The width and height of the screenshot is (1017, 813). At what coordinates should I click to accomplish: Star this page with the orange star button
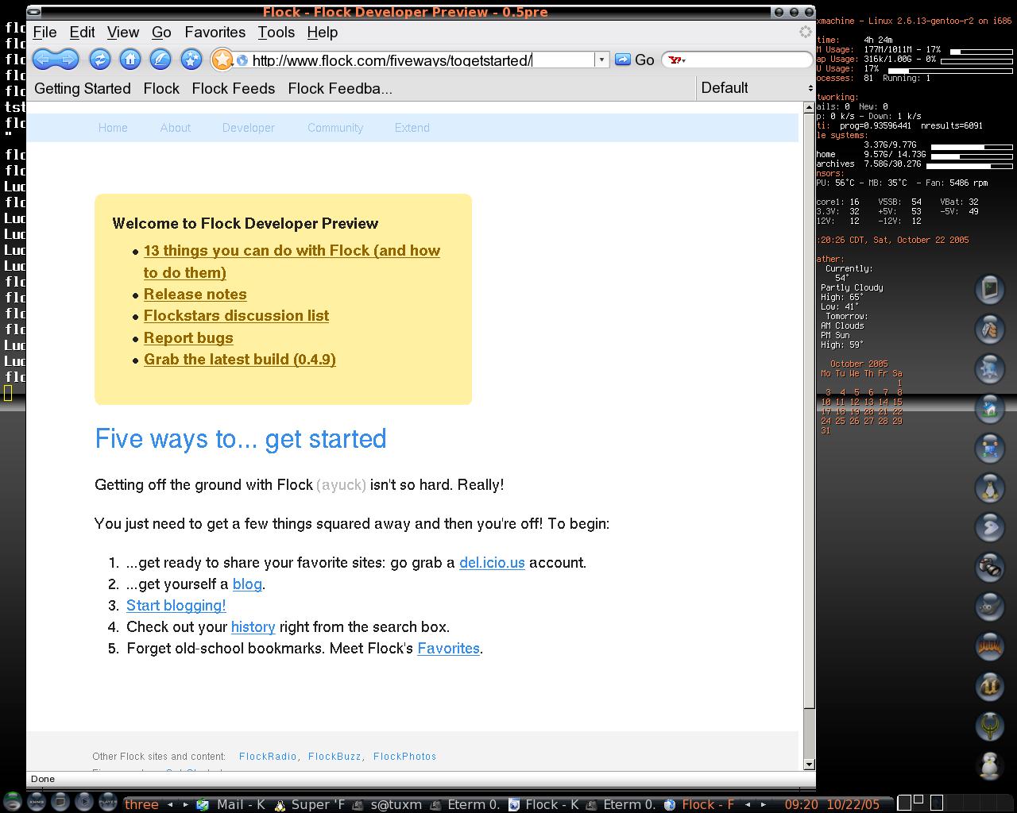pyautogui.click(x=222, y=60)
